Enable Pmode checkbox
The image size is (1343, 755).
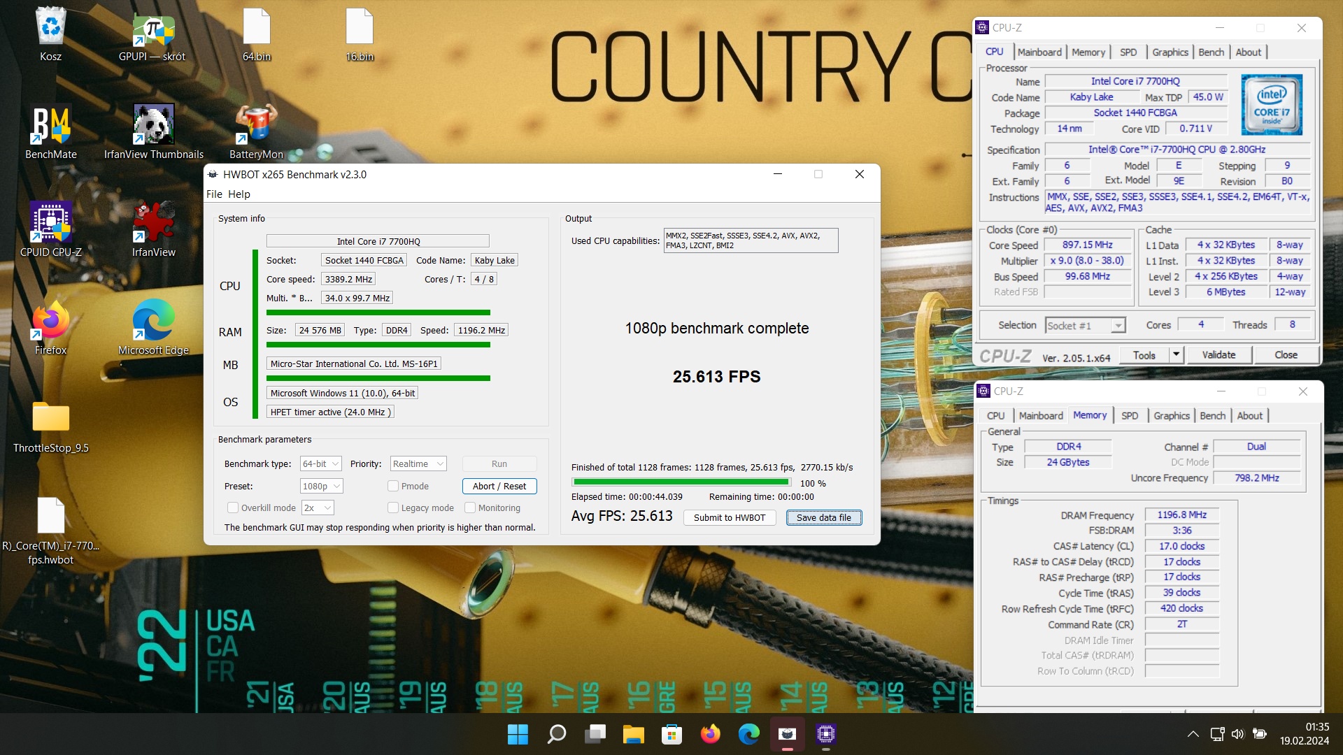(393, 486)
